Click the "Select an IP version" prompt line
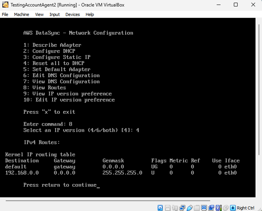This screenshot has height=211, width=262. [81, 130]
